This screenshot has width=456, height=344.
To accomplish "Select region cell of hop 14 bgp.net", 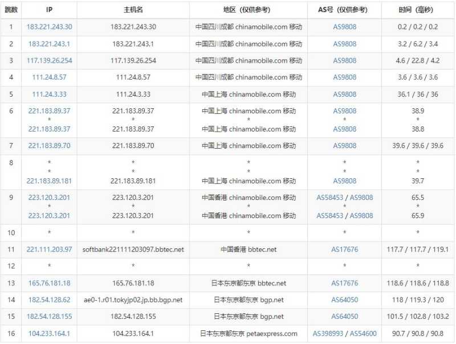I will point(249,300).
